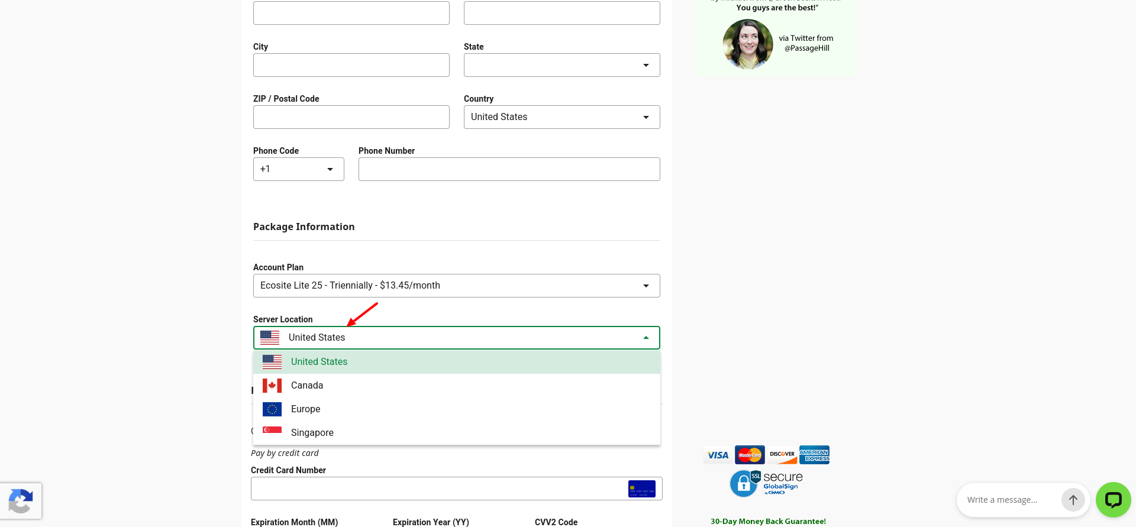Open the live chat bubble button

point(1114,500)
